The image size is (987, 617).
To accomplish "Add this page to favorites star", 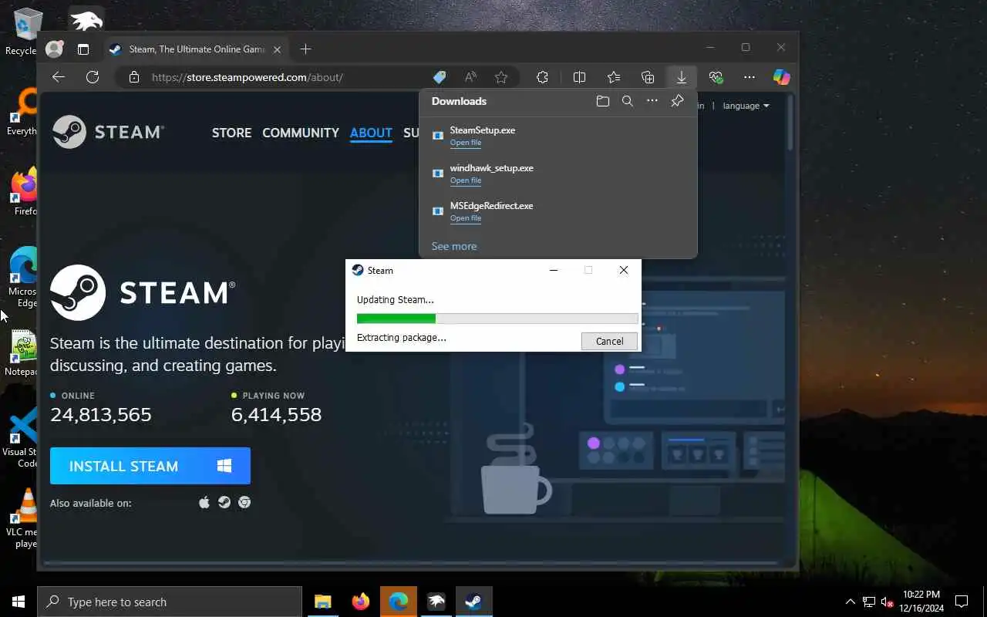I will (501, 77).
